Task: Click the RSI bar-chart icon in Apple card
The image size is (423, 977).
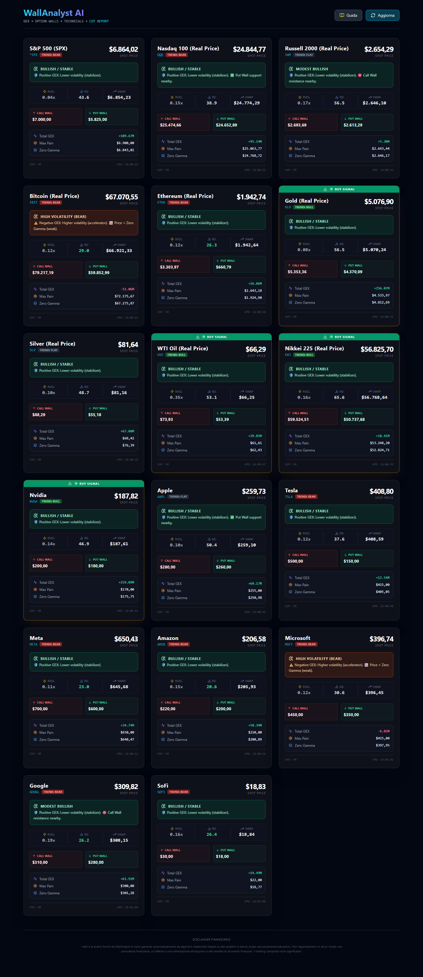Action: (209, 539)
